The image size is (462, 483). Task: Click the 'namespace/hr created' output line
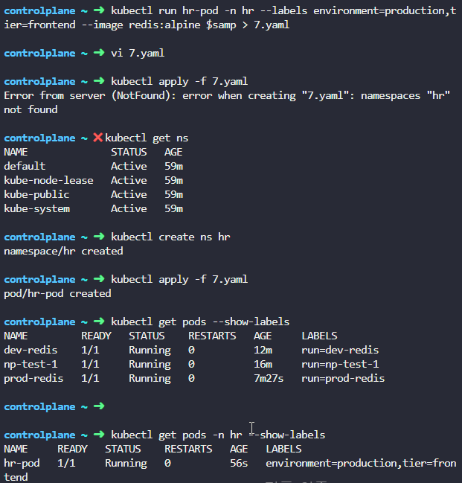(63, 251)
